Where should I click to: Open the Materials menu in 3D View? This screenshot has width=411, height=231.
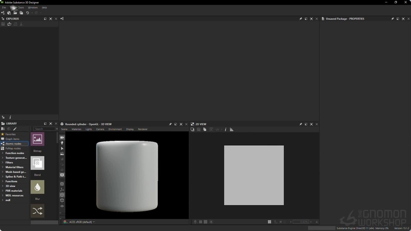coord(76,129)
